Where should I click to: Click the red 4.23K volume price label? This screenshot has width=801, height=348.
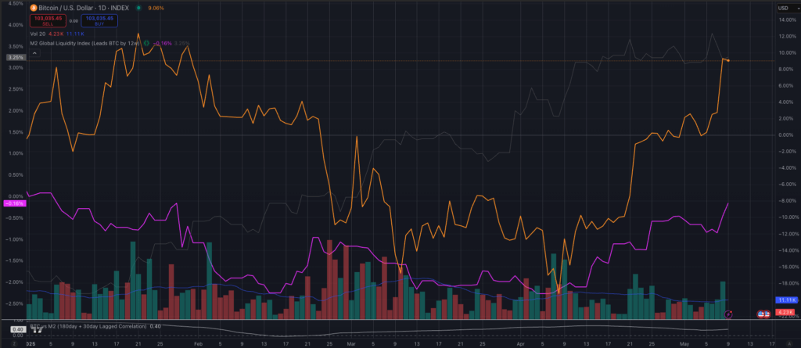(784, 312)
